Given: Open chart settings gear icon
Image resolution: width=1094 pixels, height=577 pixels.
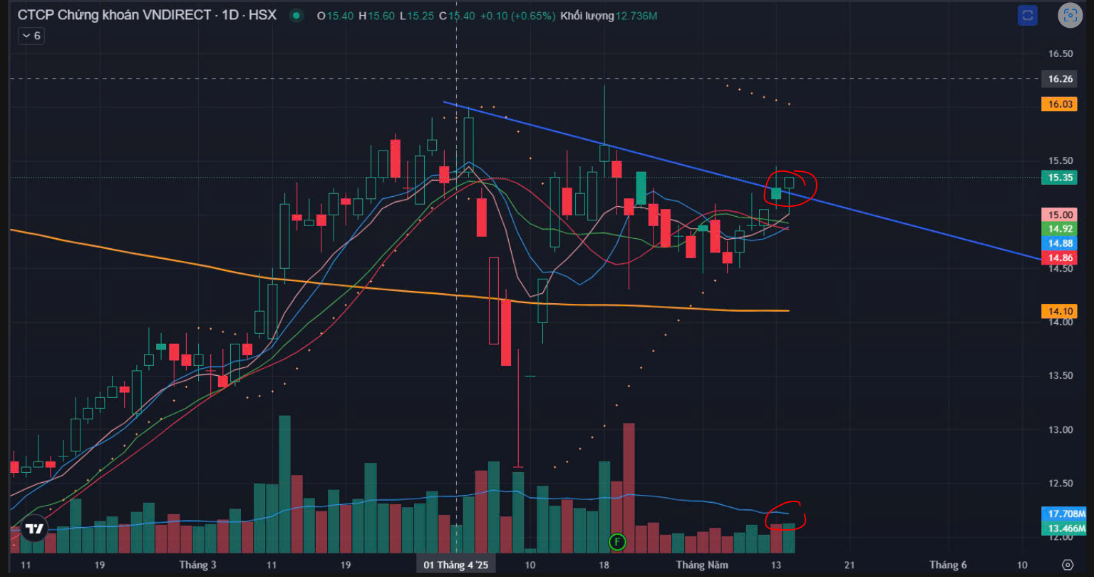Looking at the screenshot, I should click(1067, 565).
